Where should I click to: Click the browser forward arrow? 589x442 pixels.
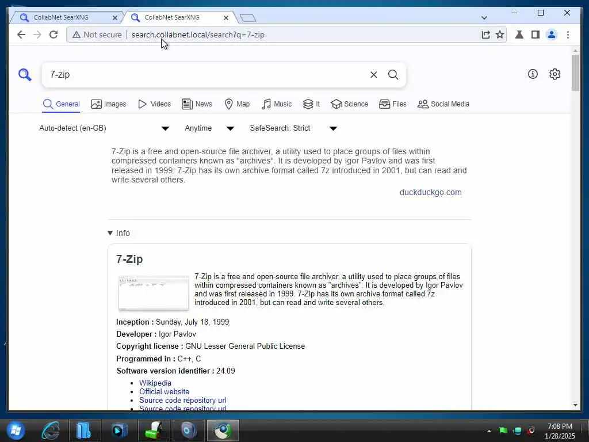click(37, 35)
